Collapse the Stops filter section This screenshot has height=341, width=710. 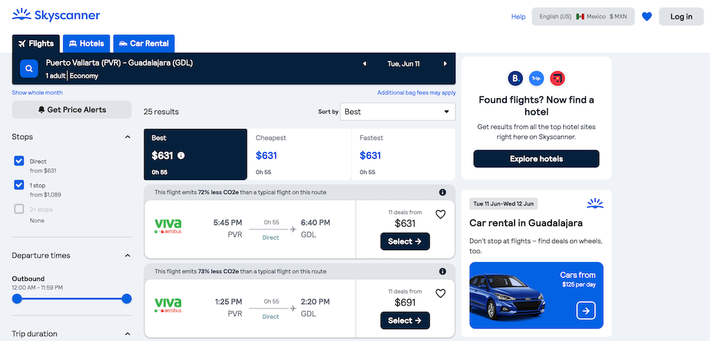click(x=128, y=137)
